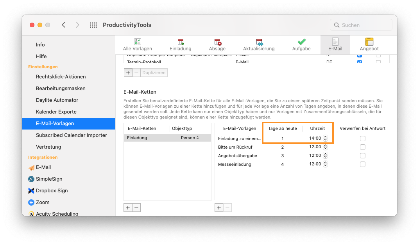Screen dimensions: 419x245
Task: Edit Tage ab heute value 4
Action: pyautogui.click(x=283, y=164)
